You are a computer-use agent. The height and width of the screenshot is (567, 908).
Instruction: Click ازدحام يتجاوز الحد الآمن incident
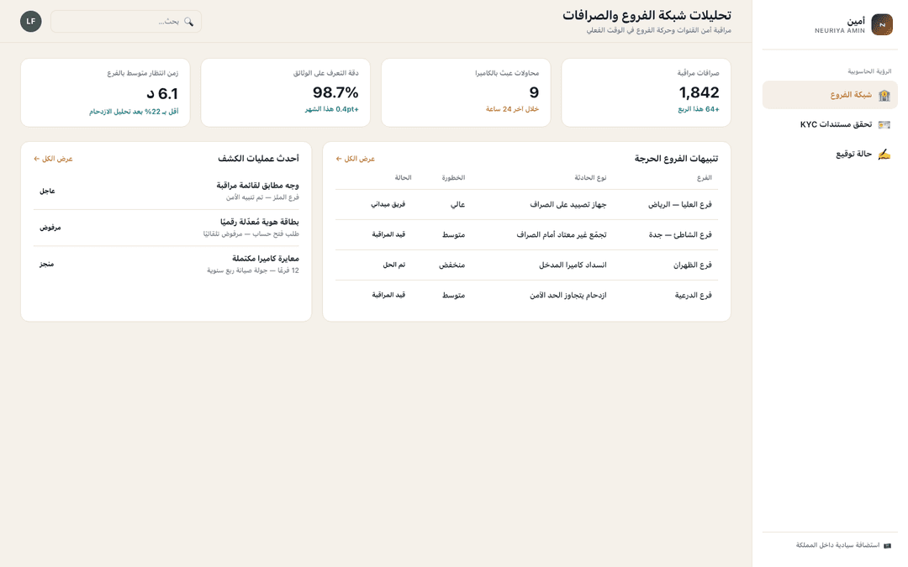[567, 295]
